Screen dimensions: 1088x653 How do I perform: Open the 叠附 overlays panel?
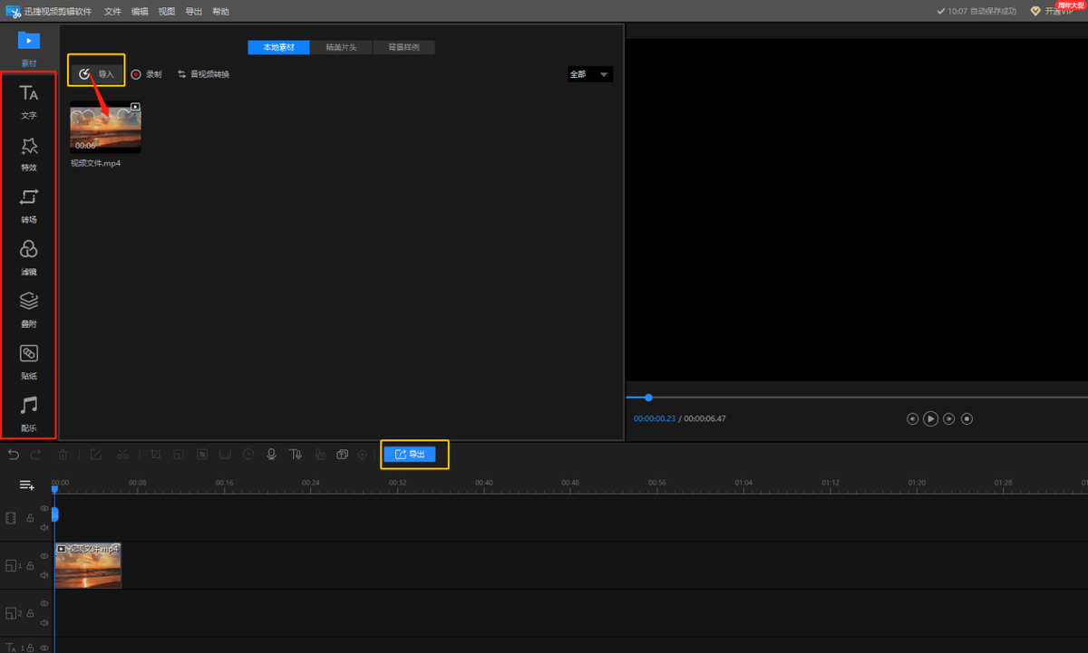[x=29, y=309]
